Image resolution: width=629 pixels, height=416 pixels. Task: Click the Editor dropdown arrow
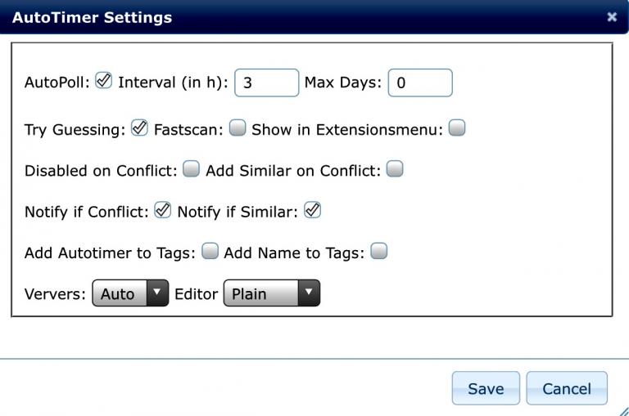point(308,293)
